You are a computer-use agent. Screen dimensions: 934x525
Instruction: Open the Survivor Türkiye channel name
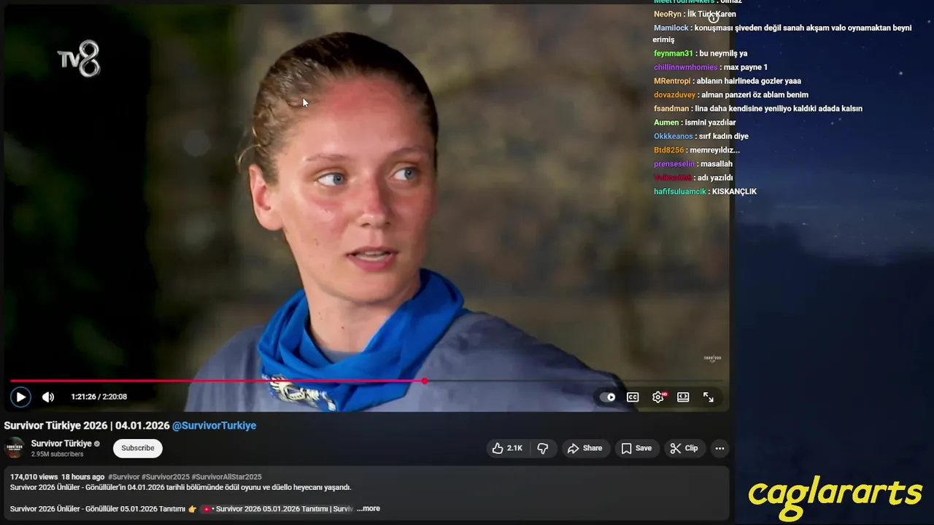click(x=61, y=443)
